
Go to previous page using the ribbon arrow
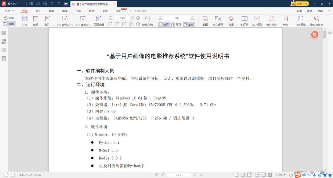coord(161,18)
